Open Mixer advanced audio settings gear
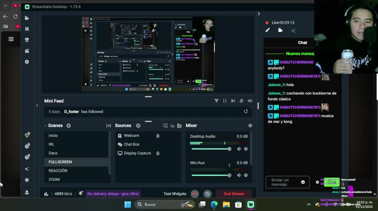Image resolution: width=378 pixels, height=211 pixels. [x=250, y=125]
